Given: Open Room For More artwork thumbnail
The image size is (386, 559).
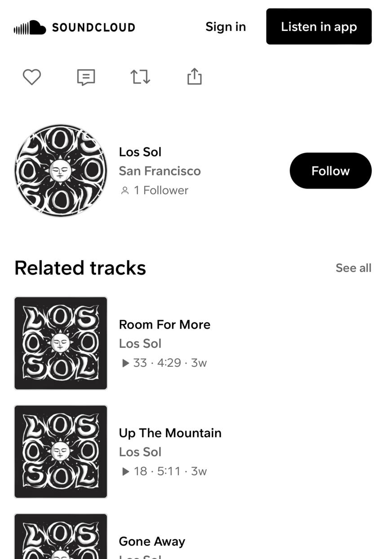Looking at the screenshot, I should [61, 343].
